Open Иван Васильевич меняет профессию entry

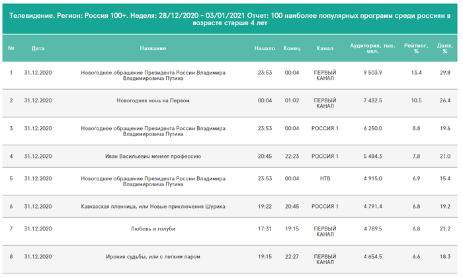(153, 156)
